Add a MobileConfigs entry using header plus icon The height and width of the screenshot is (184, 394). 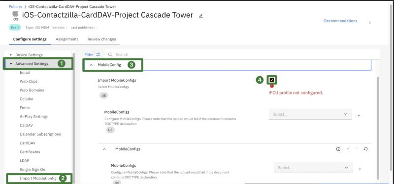(x=348, y=149)
